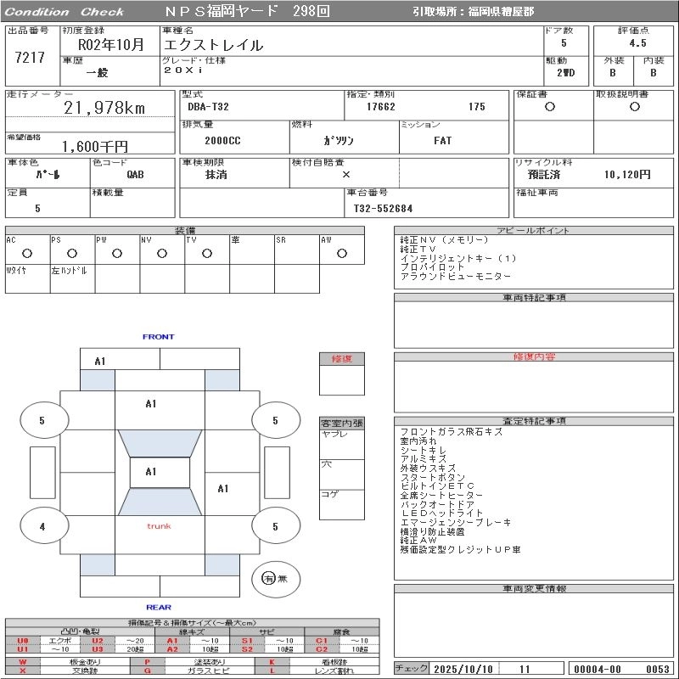Click the 左ハンドル equipment cell
Screen dimensions: 679x679
72,279
